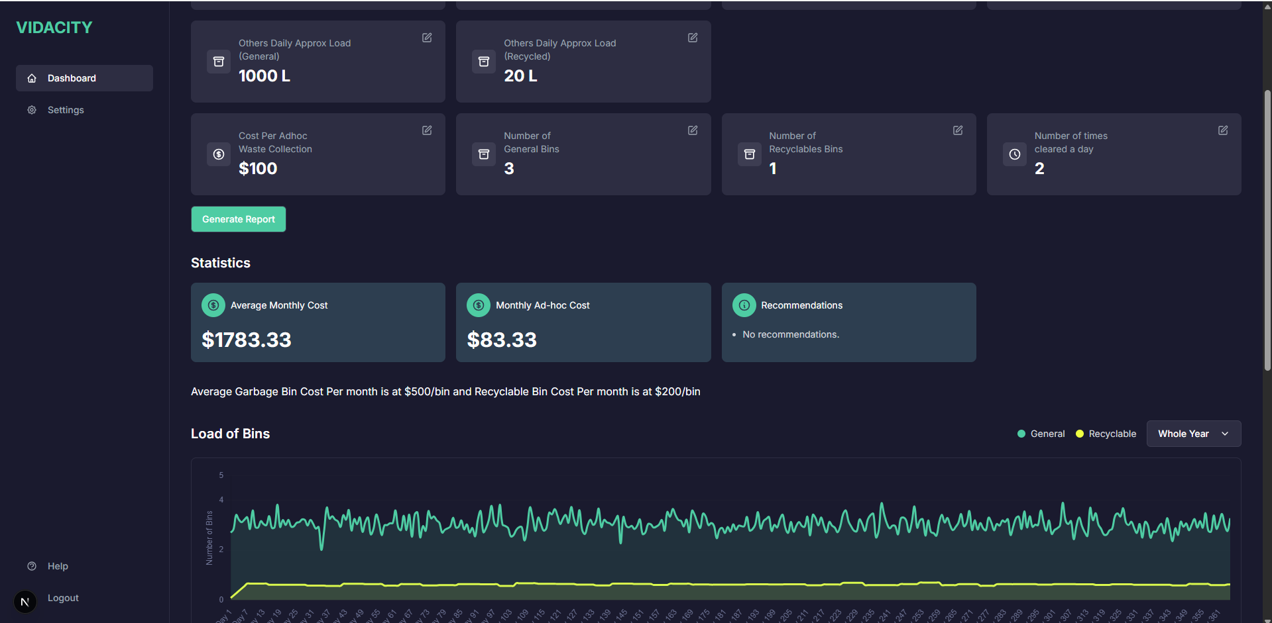Click the Generate Report button

pos(239,219)
